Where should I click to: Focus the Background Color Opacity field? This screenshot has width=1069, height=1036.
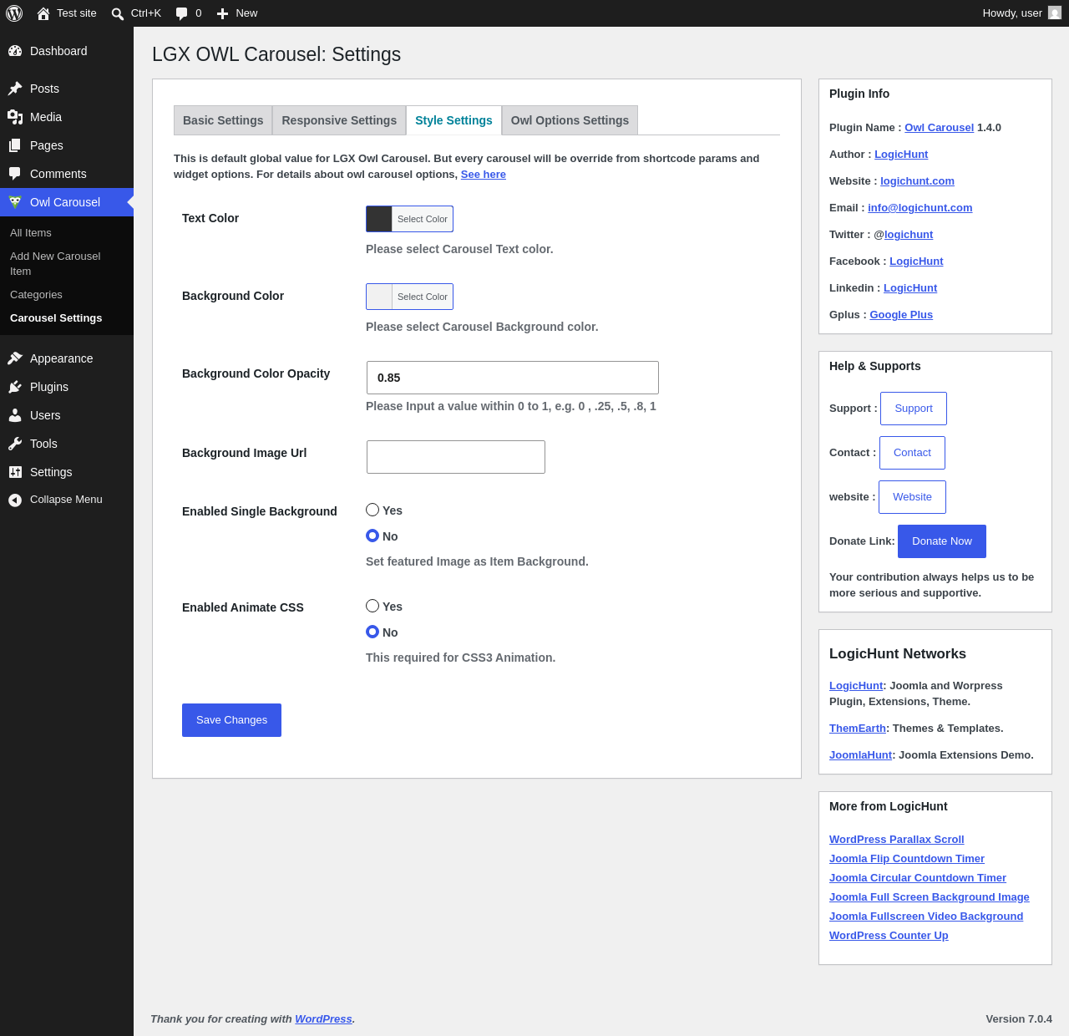tap(513, 378)
